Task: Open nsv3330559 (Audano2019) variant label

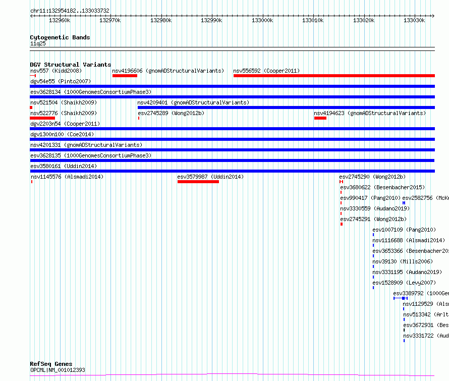Action: tap(375, 208)
